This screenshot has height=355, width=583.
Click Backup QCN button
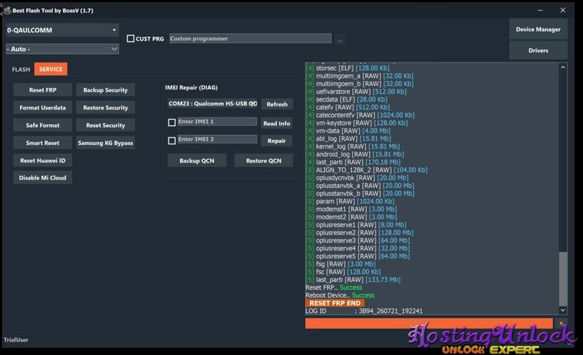click(x=197, y=160)
